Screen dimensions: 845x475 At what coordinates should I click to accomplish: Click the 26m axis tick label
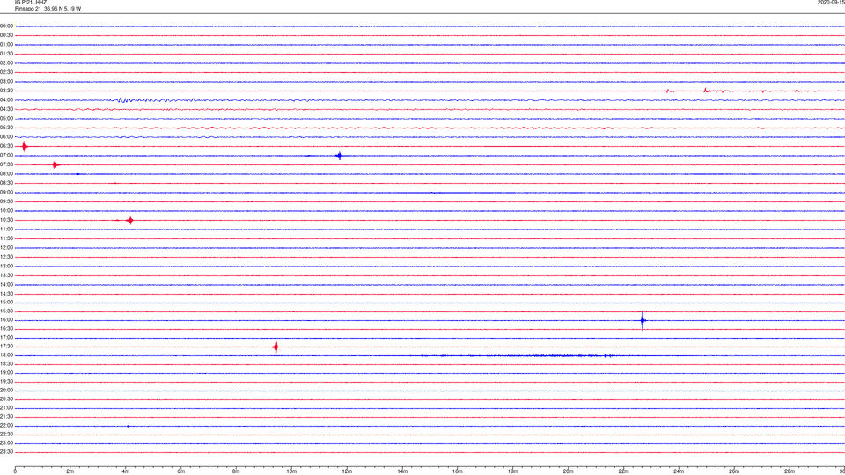[x=734, y=471]
